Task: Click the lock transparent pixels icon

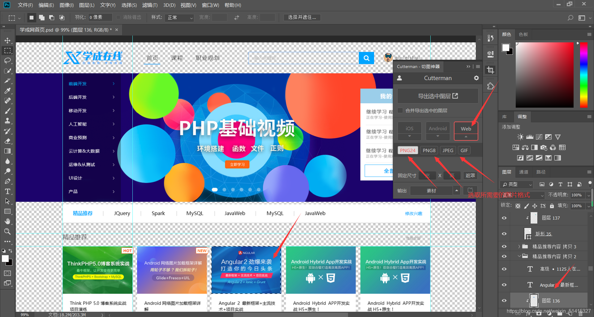Action: point(518,206)
